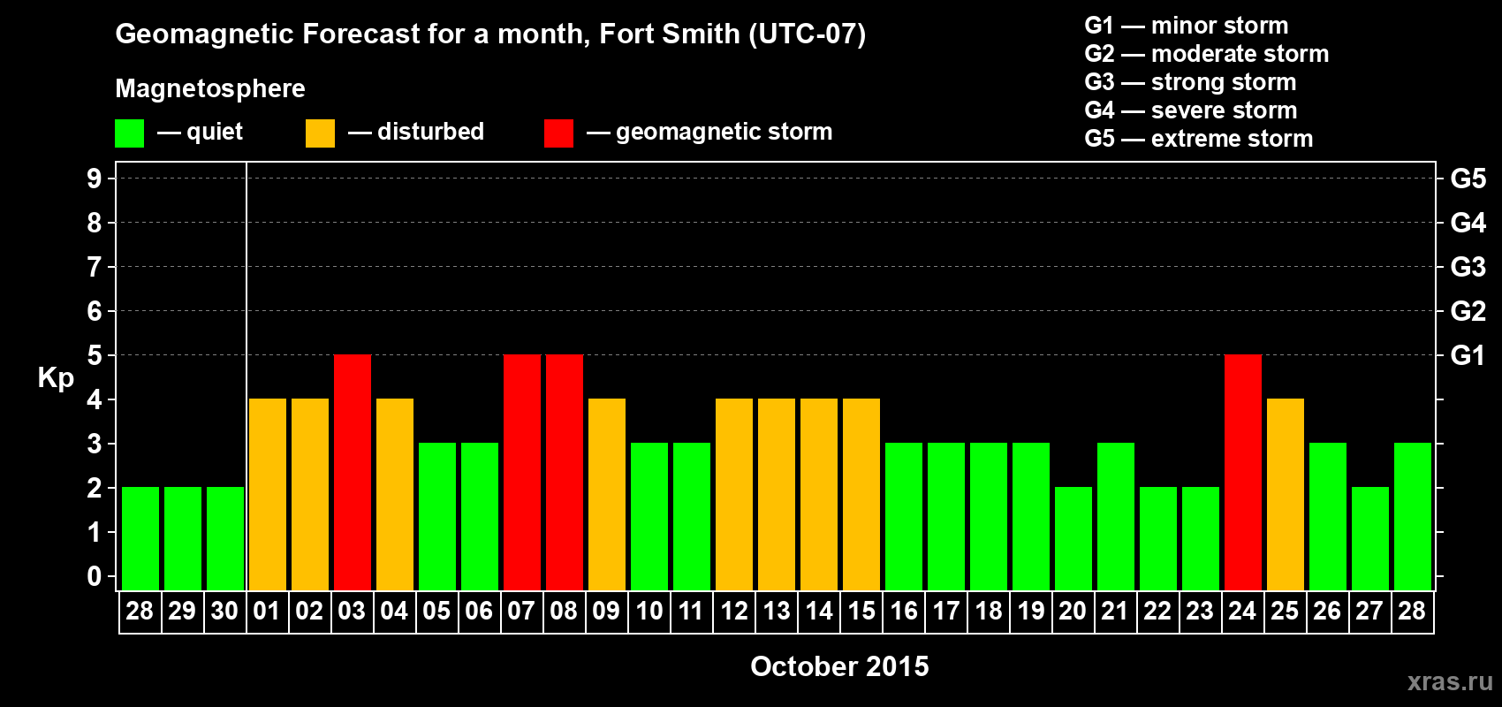1502x707 pixels.
Task: Click the Kp value 0 on left axis
Action: coord(95,576)
